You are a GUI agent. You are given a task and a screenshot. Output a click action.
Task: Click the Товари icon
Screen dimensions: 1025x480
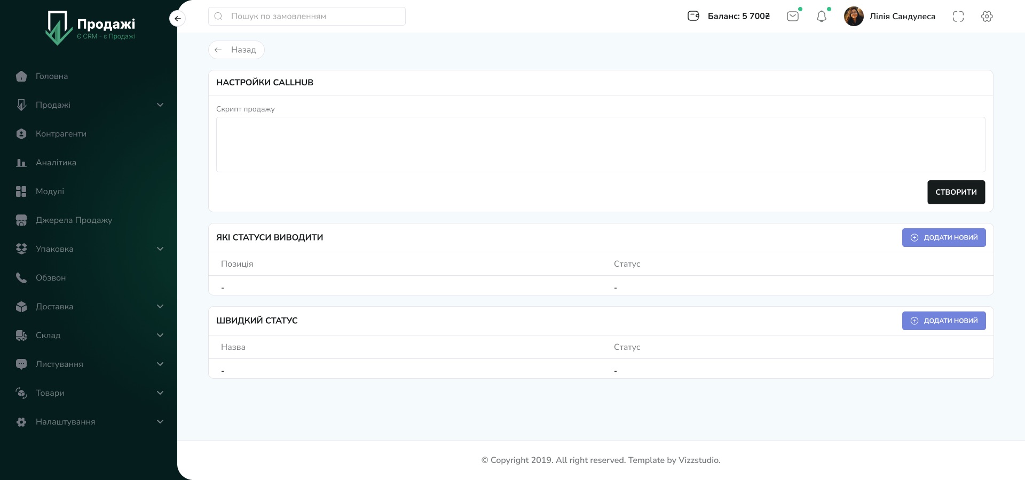pos(21,393)
